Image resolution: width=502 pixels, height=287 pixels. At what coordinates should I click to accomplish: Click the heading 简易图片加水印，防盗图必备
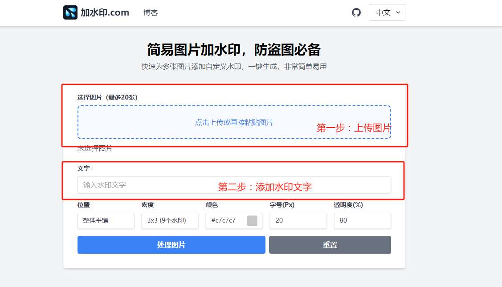point(234,50)
